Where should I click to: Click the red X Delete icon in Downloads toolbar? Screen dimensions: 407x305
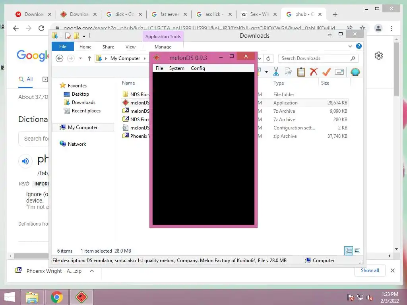tap(314, 71)
